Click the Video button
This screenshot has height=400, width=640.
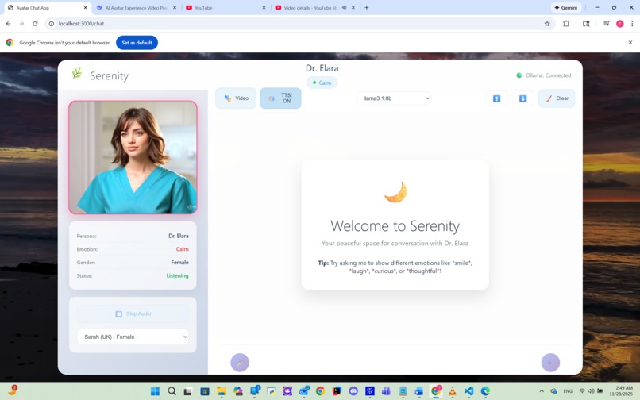(x=236, y=98)
